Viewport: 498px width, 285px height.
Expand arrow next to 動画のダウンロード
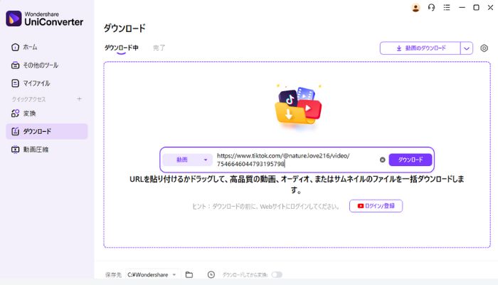[467, 48]
